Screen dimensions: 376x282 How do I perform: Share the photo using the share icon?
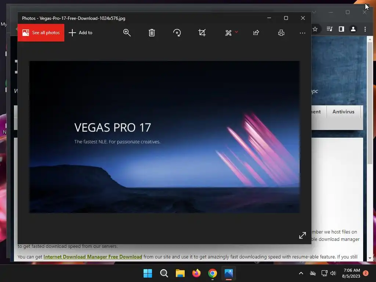256,33
